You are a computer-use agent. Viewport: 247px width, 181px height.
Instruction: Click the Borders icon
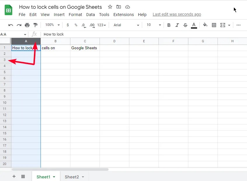coord(214,25)
